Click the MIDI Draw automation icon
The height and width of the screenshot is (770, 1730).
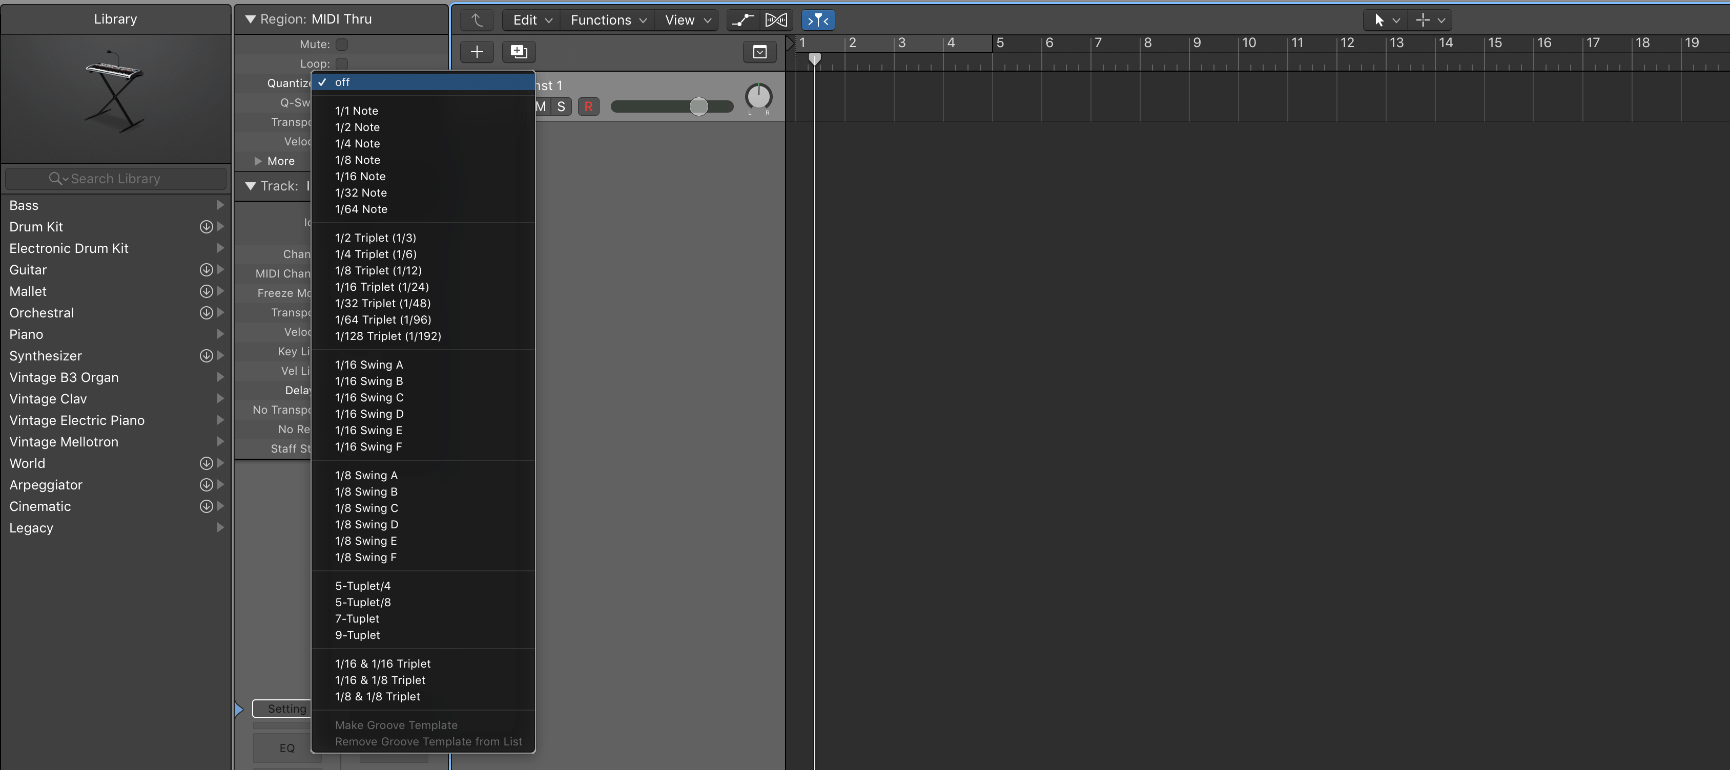[x=742, y=19]
